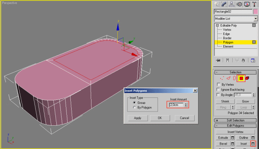This screenshot has width=259, height=149.
Task: Enable Ignore Backfacing checkbox
Action: [219, 89]
